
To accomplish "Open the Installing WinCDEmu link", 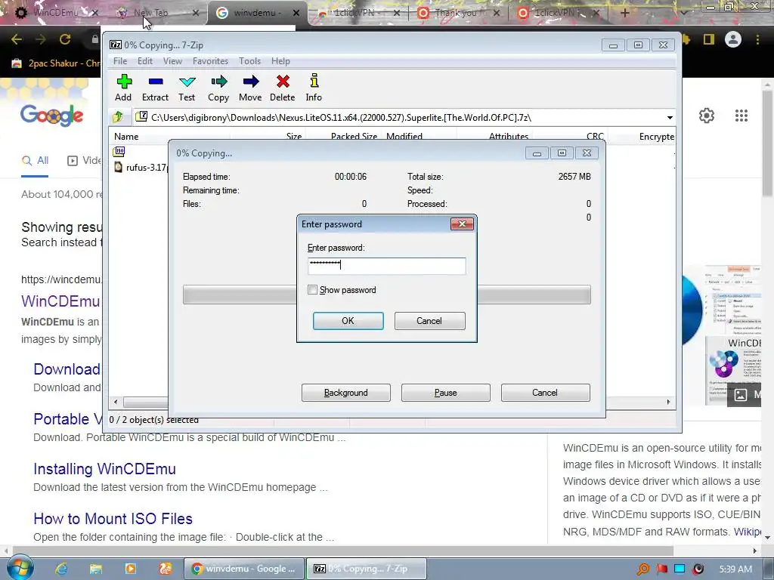I will [104, 469].
